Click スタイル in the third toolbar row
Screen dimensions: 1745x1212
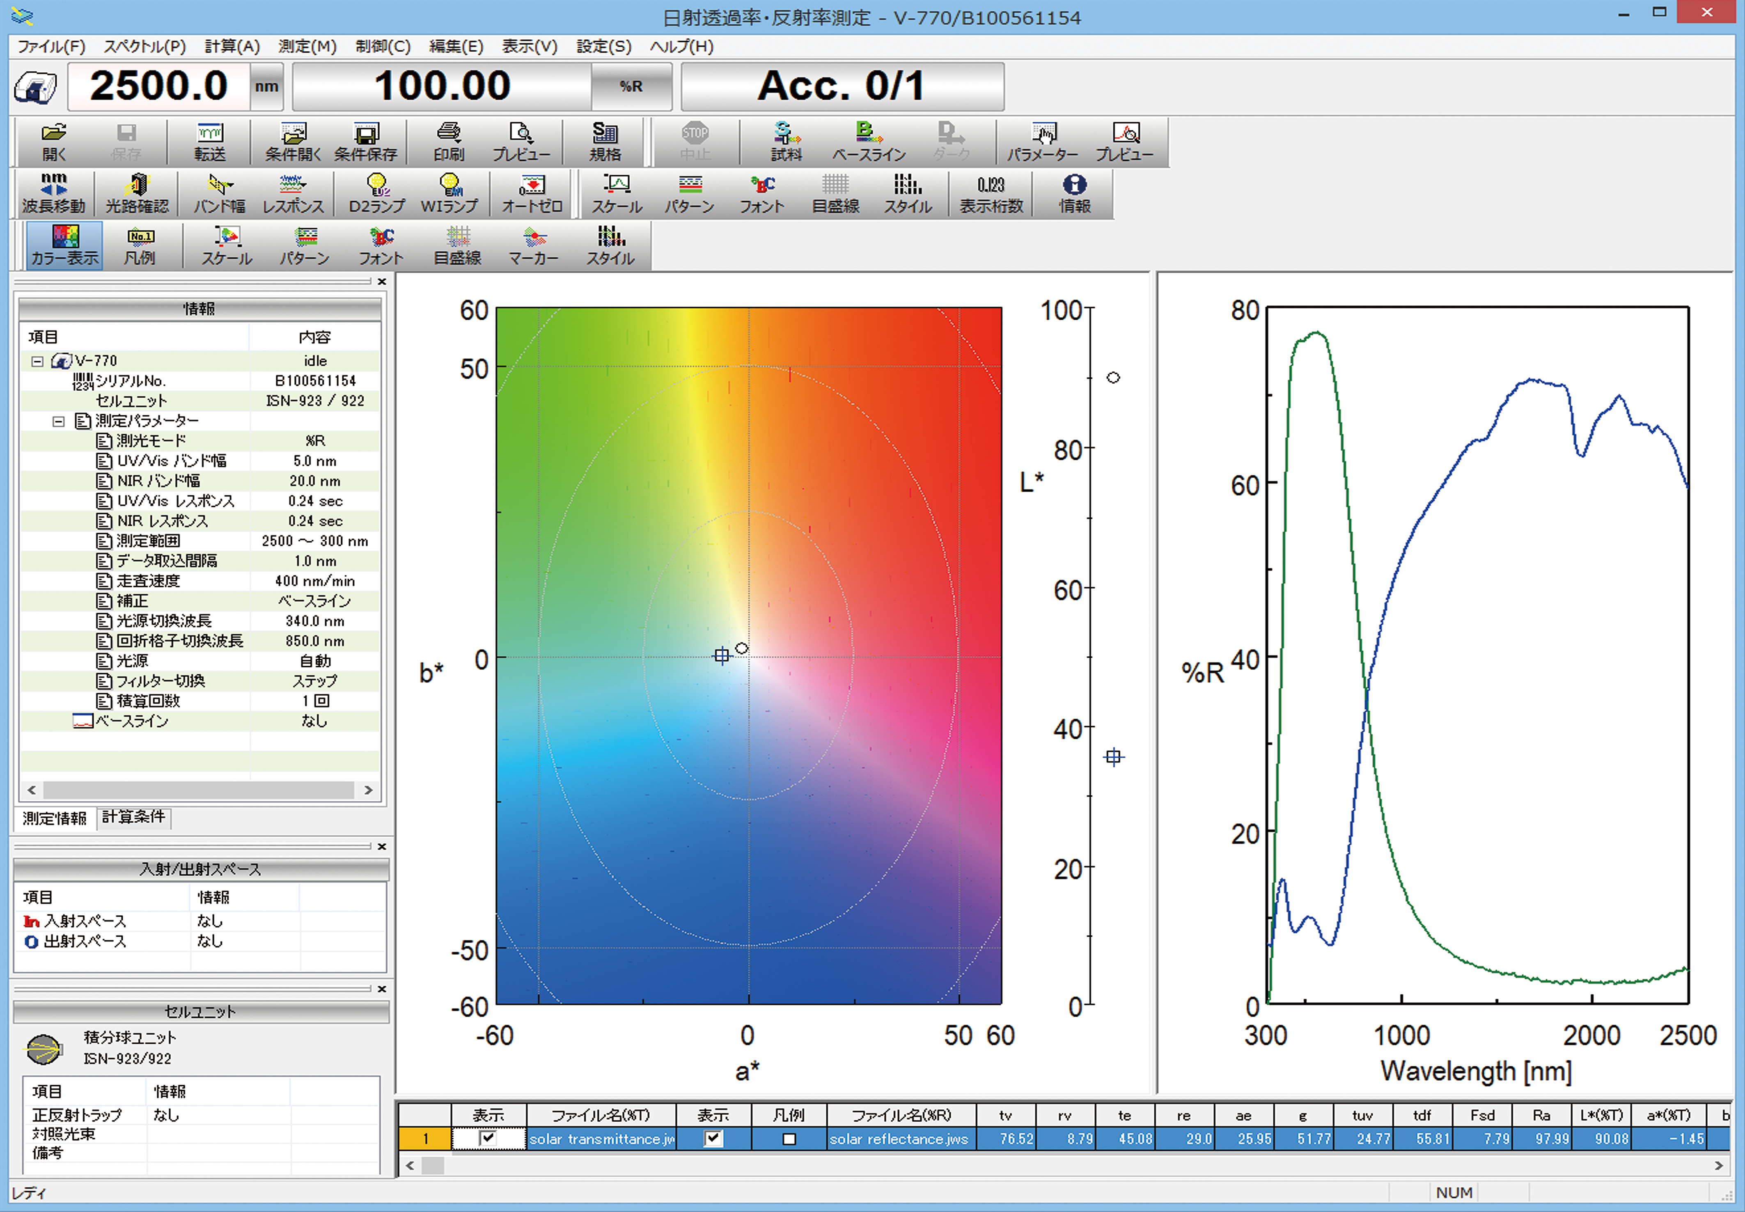tap(610, 245)
